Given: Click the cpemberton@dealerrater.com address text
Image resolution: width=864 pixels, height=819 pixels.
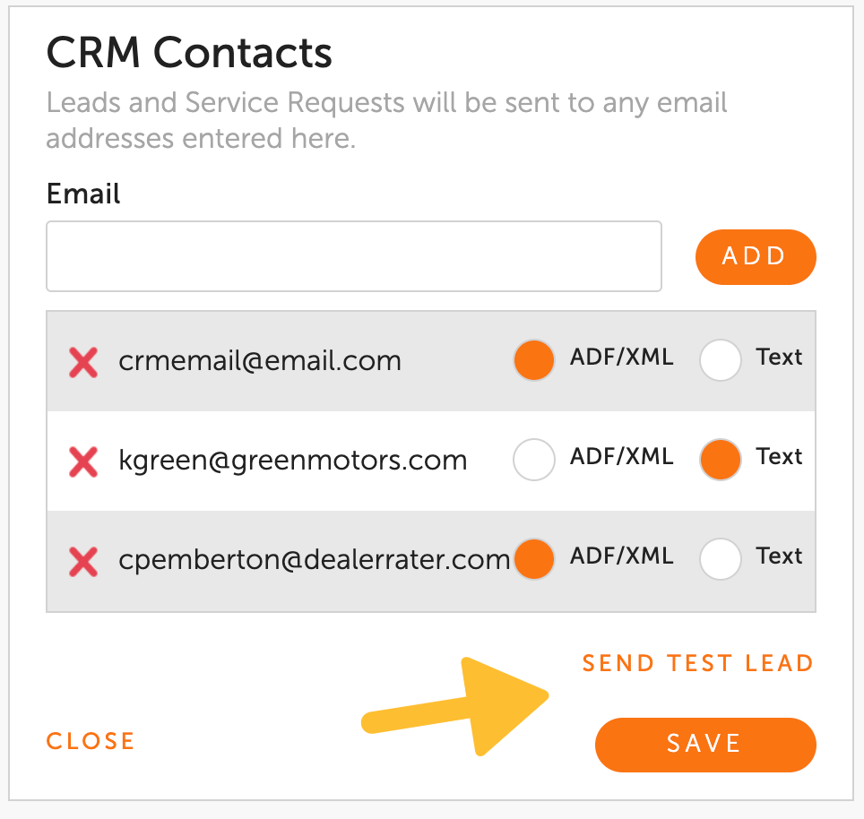Looking at the screenshot, I should coord(314,560).
